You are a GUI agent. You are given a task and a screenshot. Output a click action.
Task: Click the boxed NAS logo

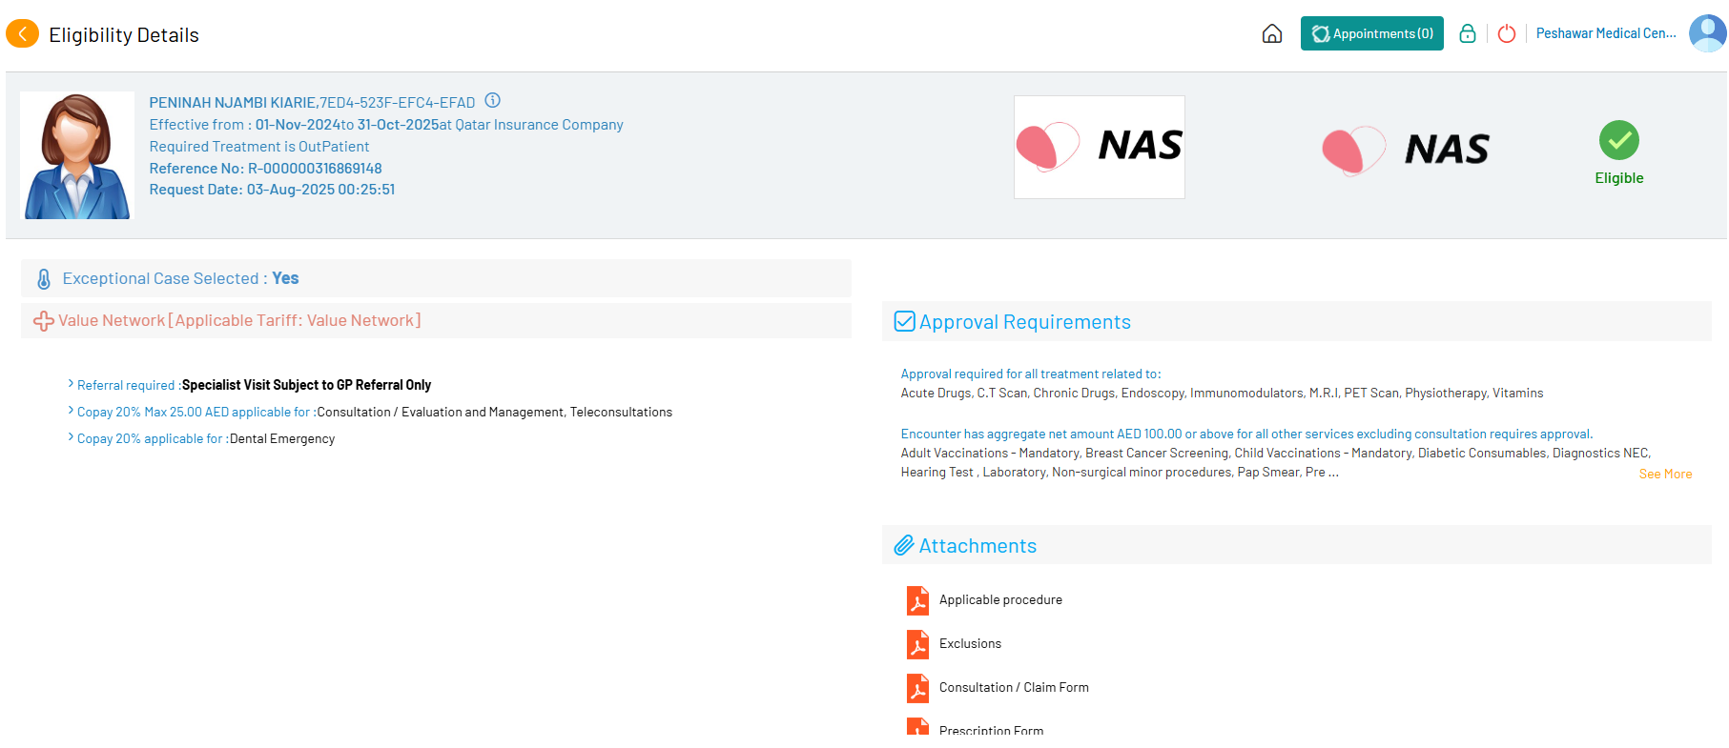click(1099, 147)
